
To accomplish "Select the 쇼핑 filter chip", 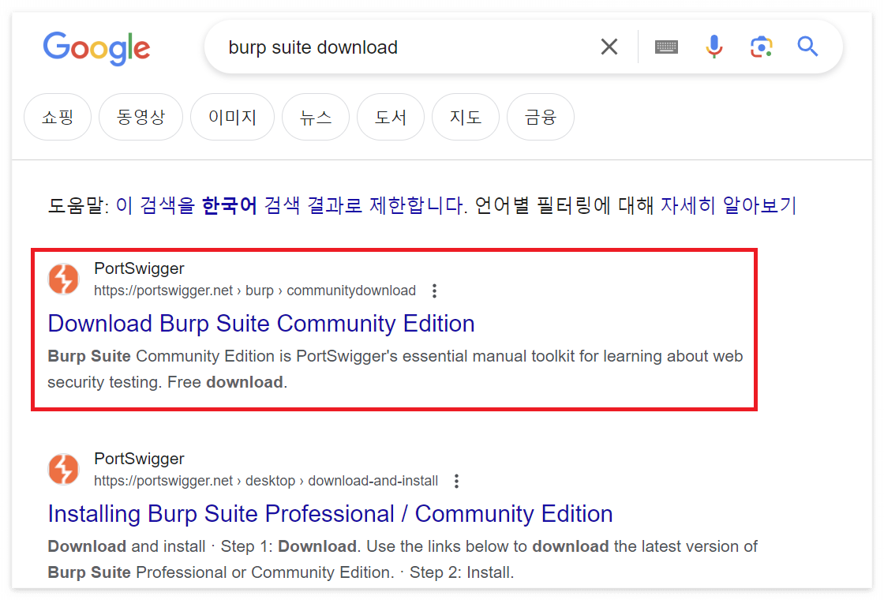I will 58,118.
